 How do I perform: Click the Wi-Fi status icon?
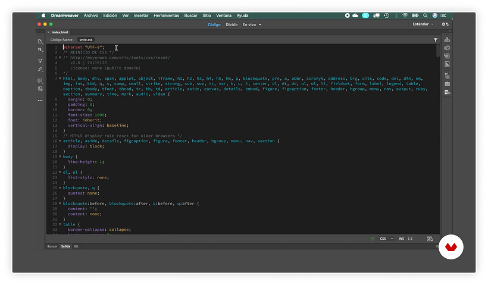405,15
